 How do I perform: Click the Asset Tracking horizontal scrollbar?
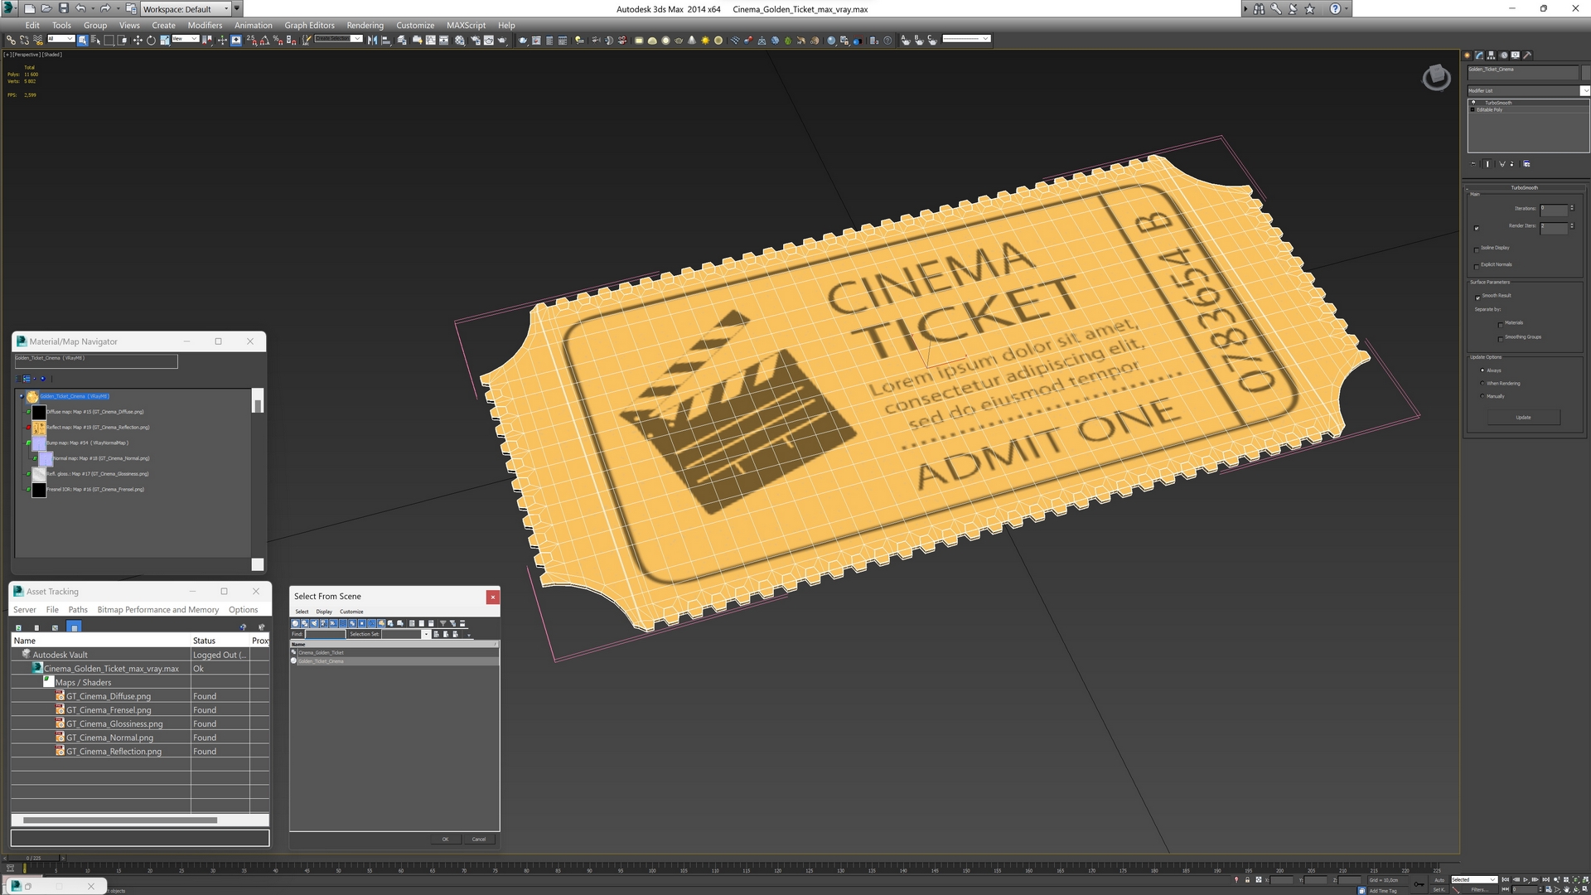[120, 820]
